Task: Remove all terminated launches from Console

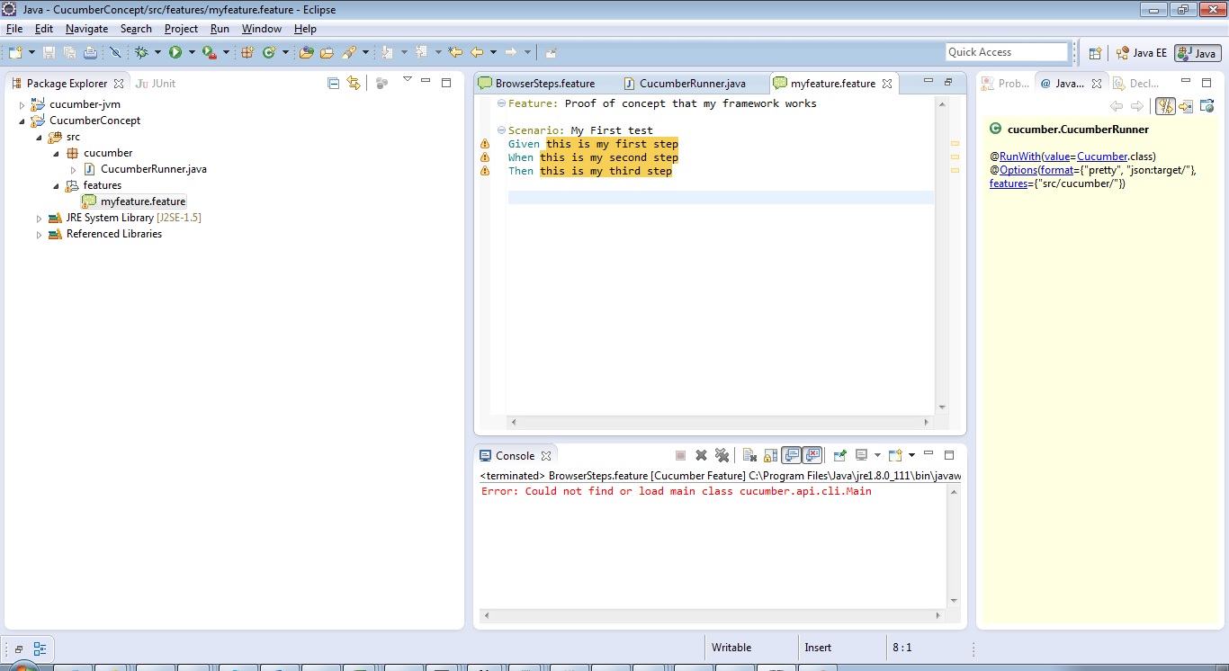Action: (x=721, y=455)
